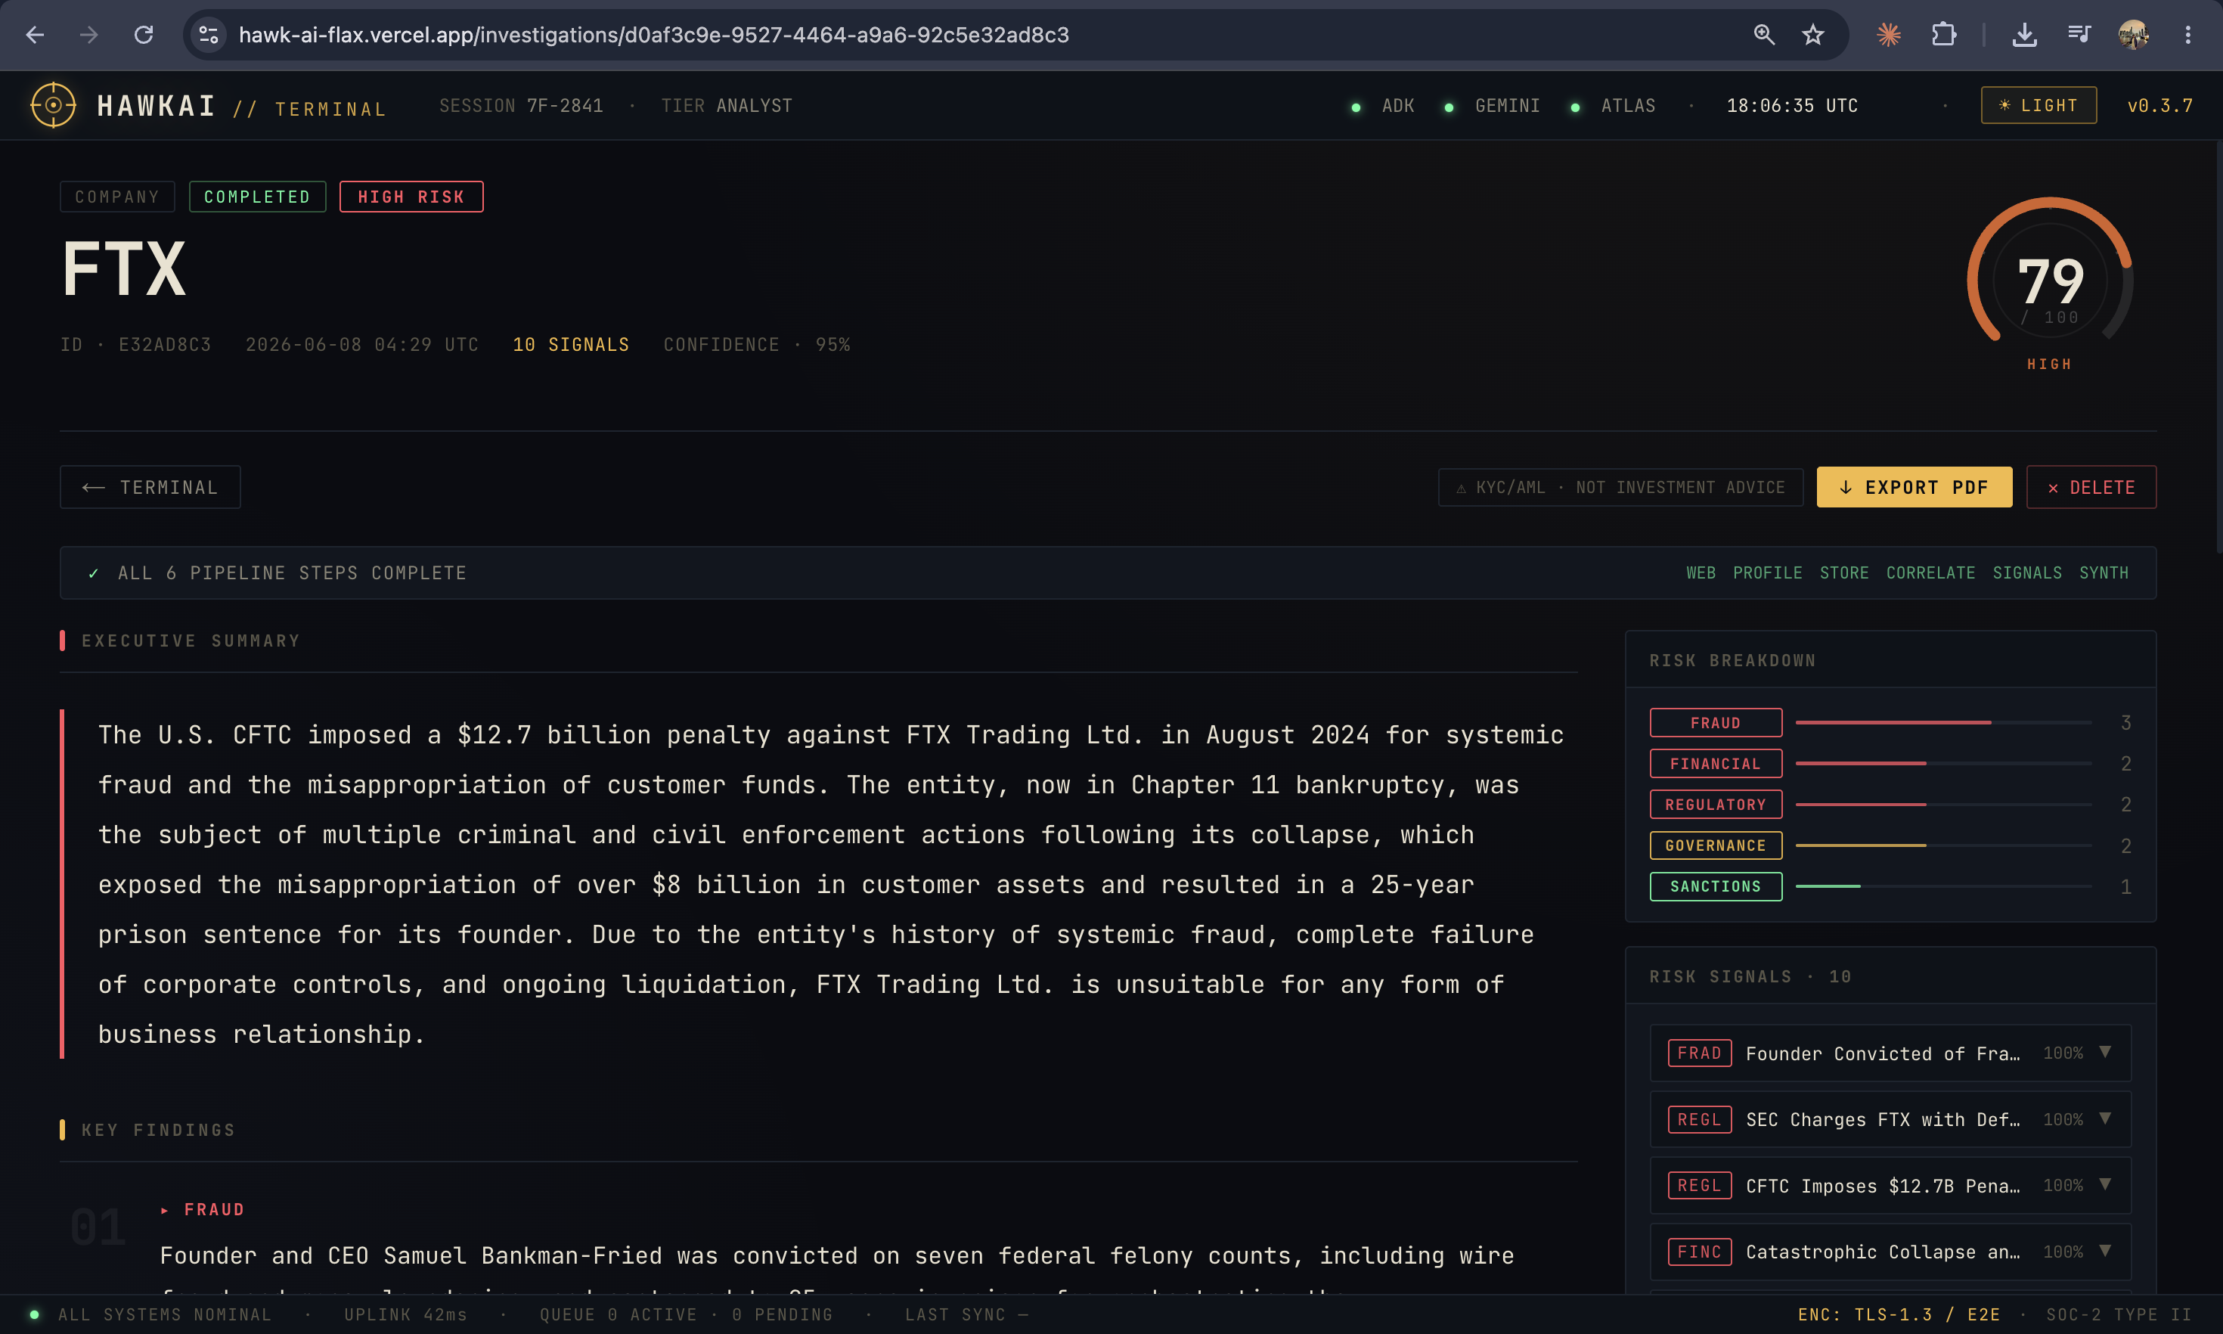The image size is (2223, 1334).
Task: Open the browser extensions puzzle icon
Action: point(1943,35)
